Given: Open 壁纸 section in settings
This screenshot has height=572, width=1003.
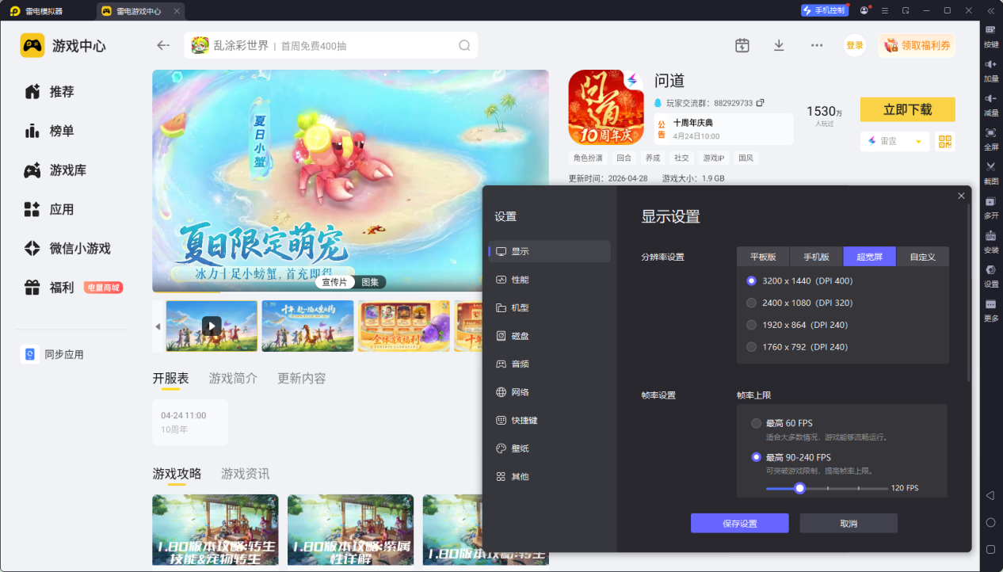Looking at the screenshot, I should 550,448.
